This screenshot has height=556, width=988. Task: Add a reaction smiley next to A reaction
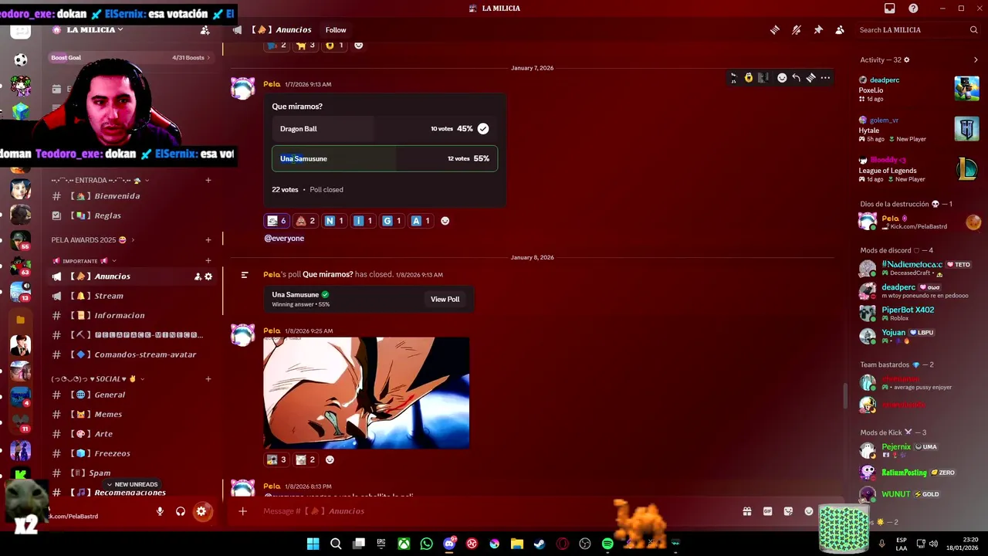(x=445, y=221)
